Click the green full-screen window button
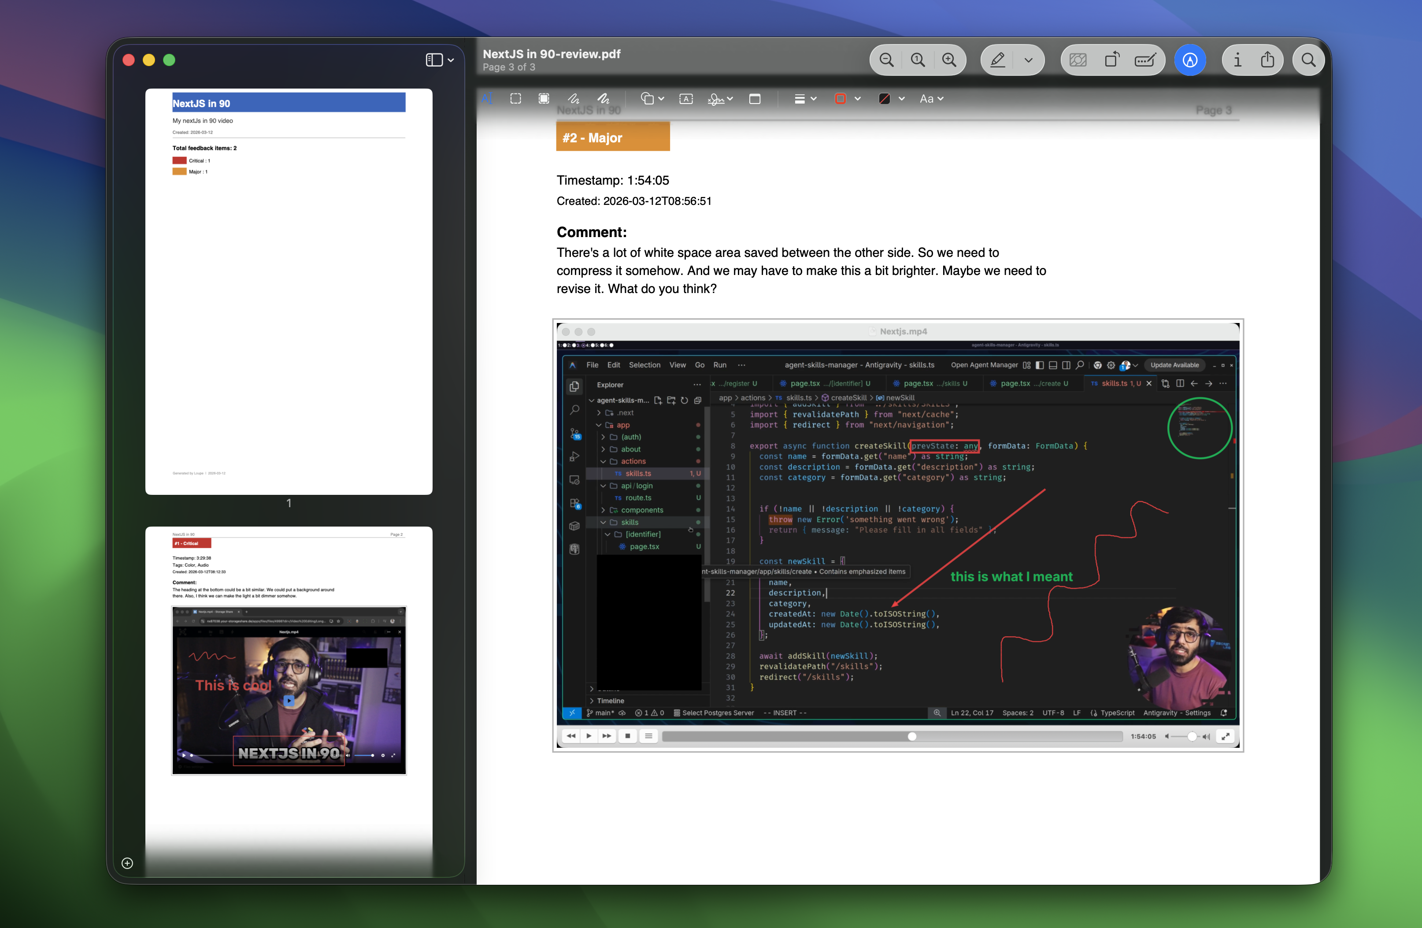Image resolution: width=1422 pixels, height=928 pixels. coord(169,60)
